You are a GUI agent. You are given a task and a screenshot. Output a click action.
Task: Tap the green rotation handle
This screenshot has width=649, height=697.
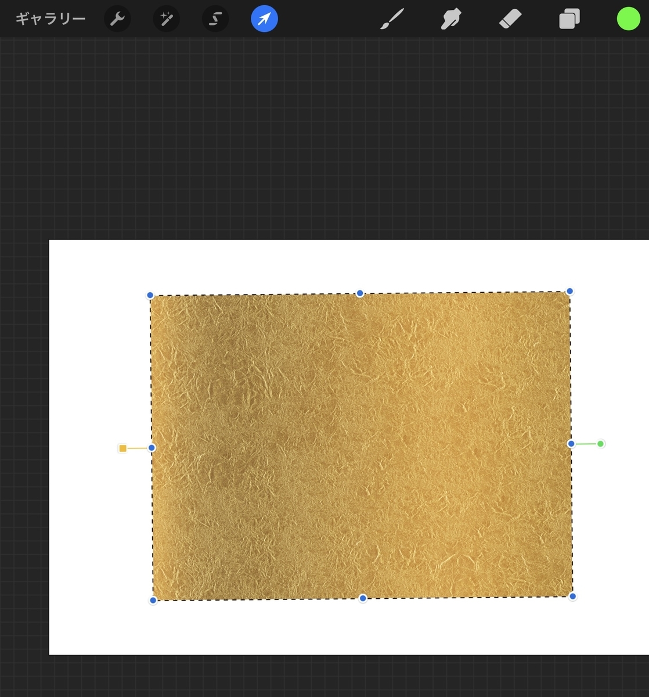point(600,443)
